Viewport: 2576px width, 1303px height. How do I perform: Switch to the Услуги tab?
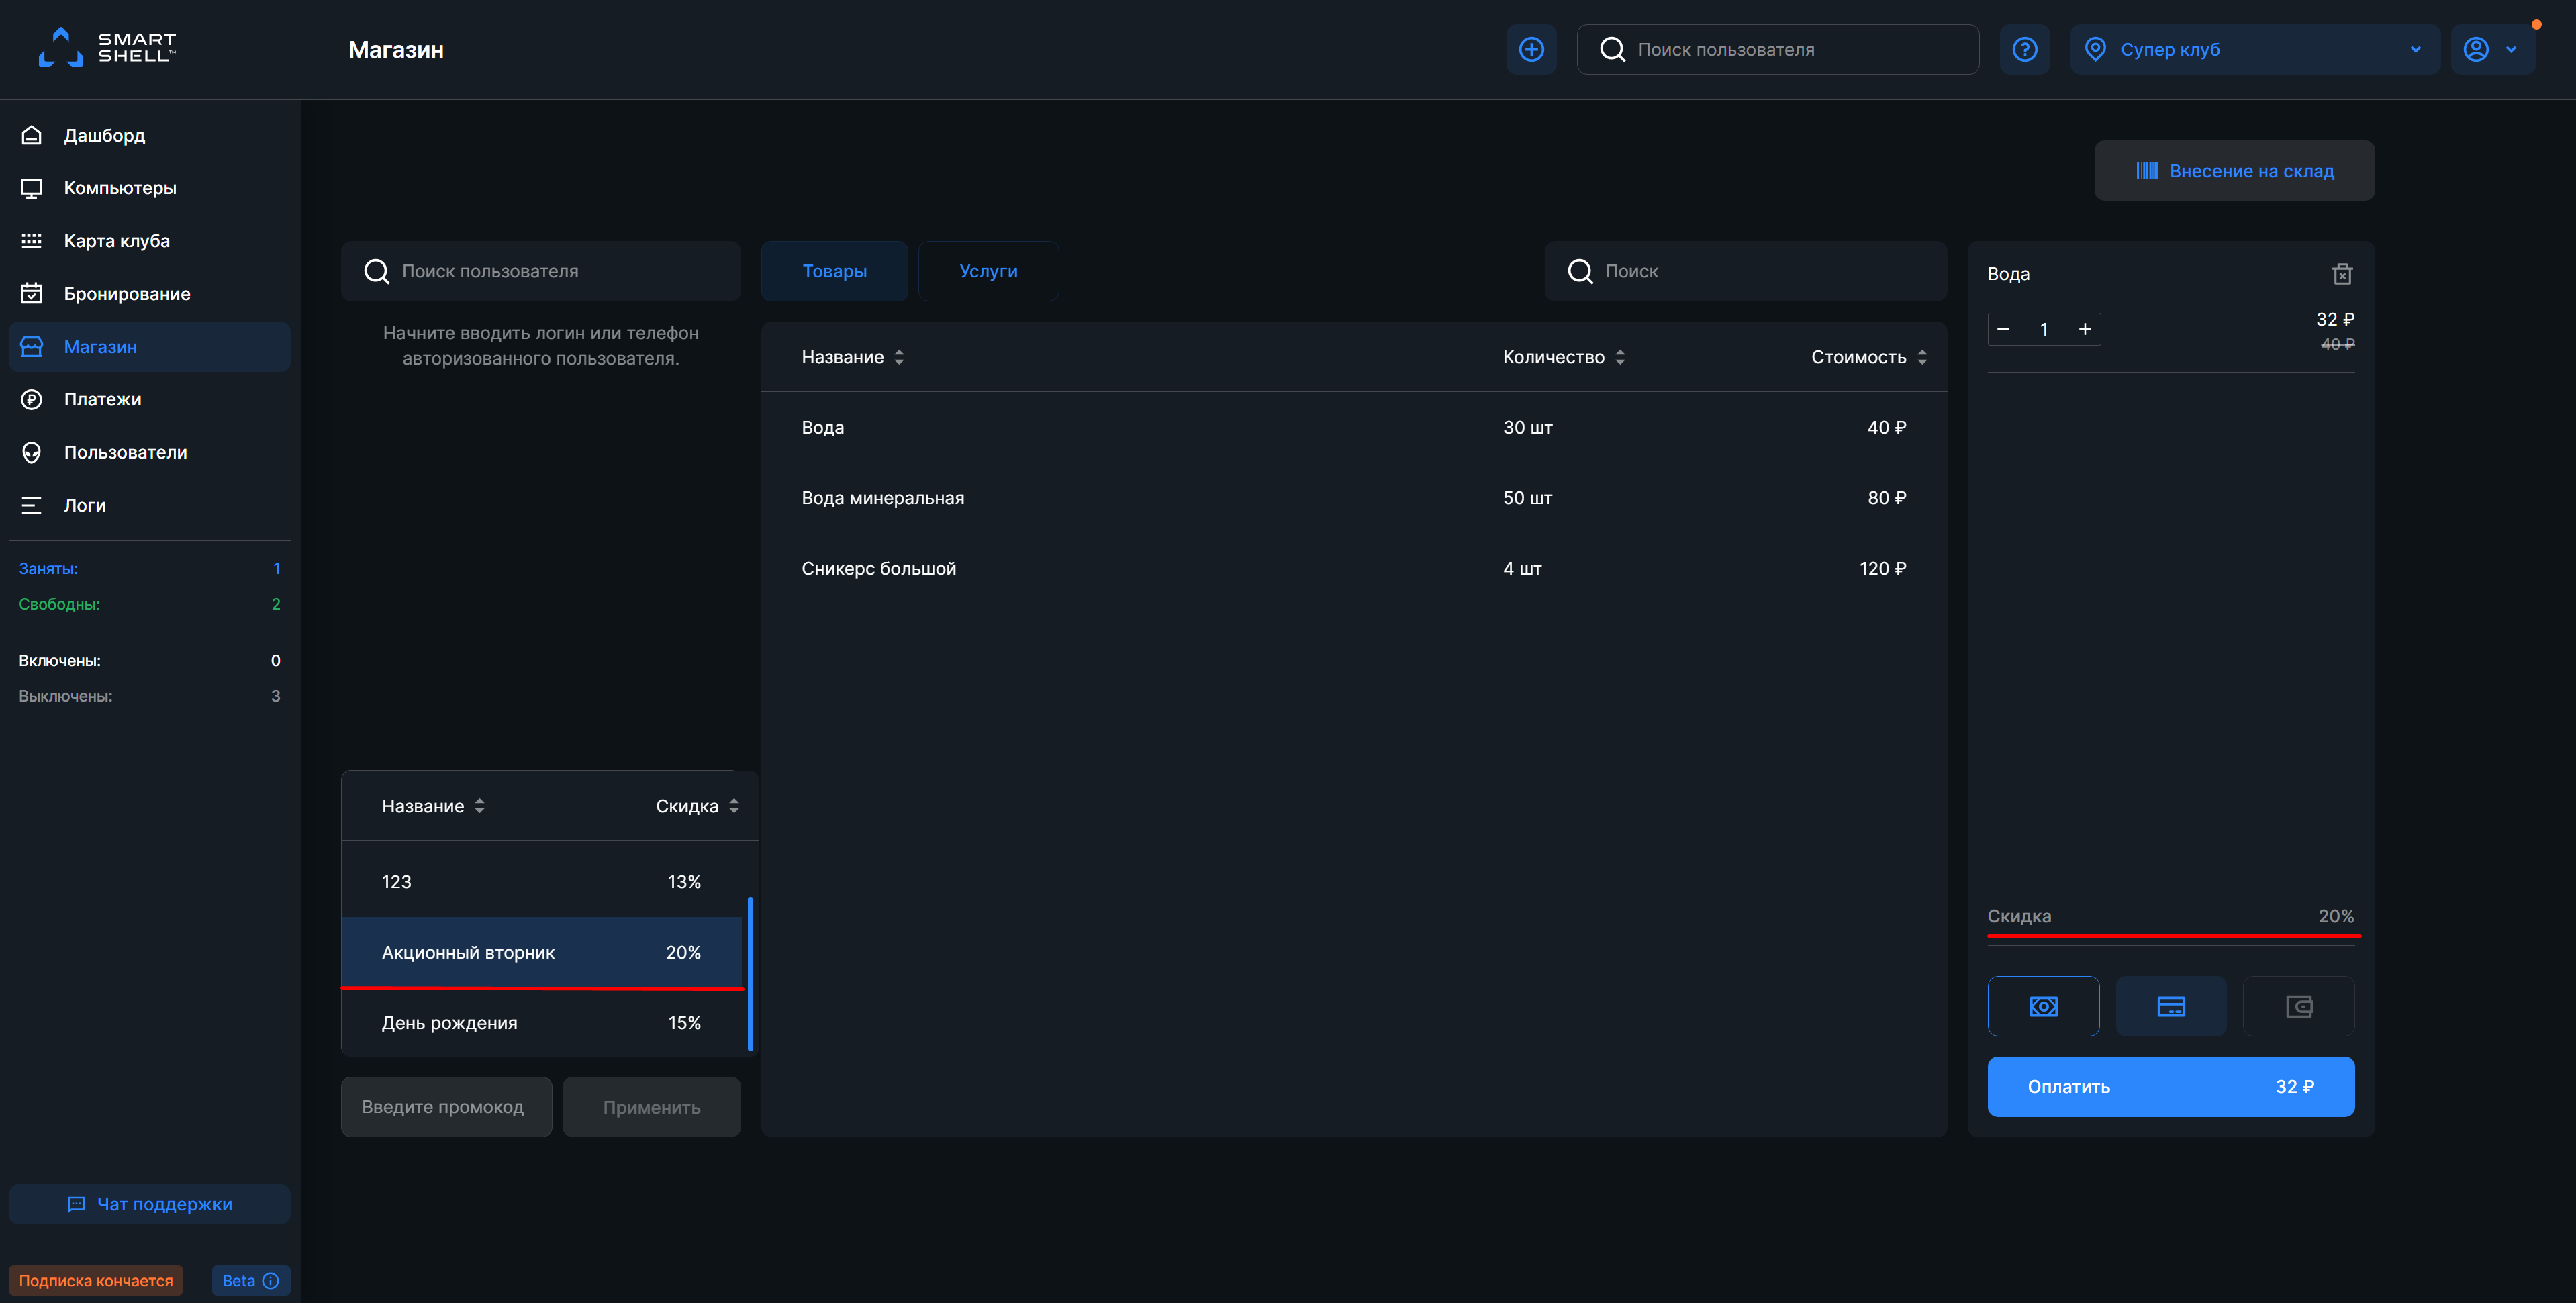coord(988,271)
